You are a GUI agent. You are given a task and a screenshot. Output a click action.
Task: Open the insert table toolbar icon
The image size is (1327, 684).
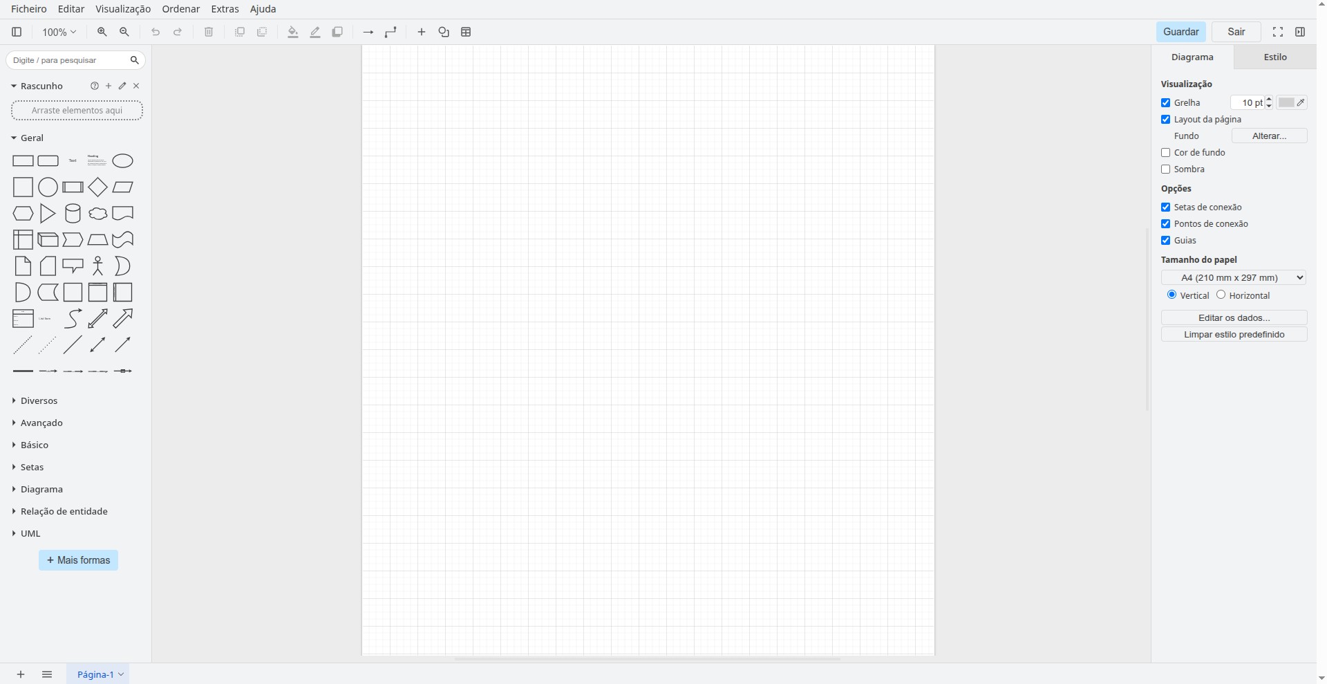pos(466,32)
